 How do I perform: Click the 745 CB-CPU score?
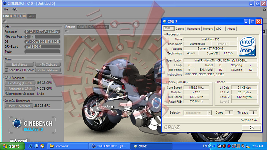44,89
